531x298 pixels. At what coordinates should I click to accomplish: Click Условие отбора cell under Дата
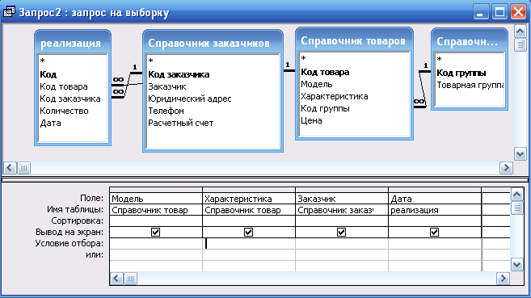[x=435, y=244]
